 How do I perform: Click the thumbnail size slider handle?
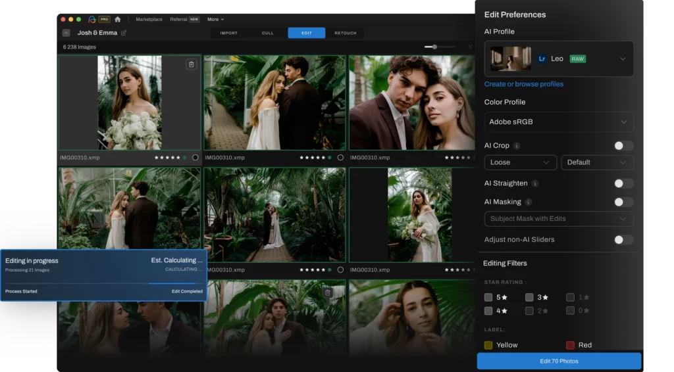tap(434, 47)
